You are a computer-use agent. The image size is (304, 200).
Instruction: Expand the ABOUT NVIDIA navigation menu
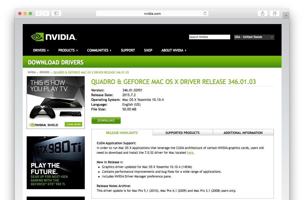point(174,50)
